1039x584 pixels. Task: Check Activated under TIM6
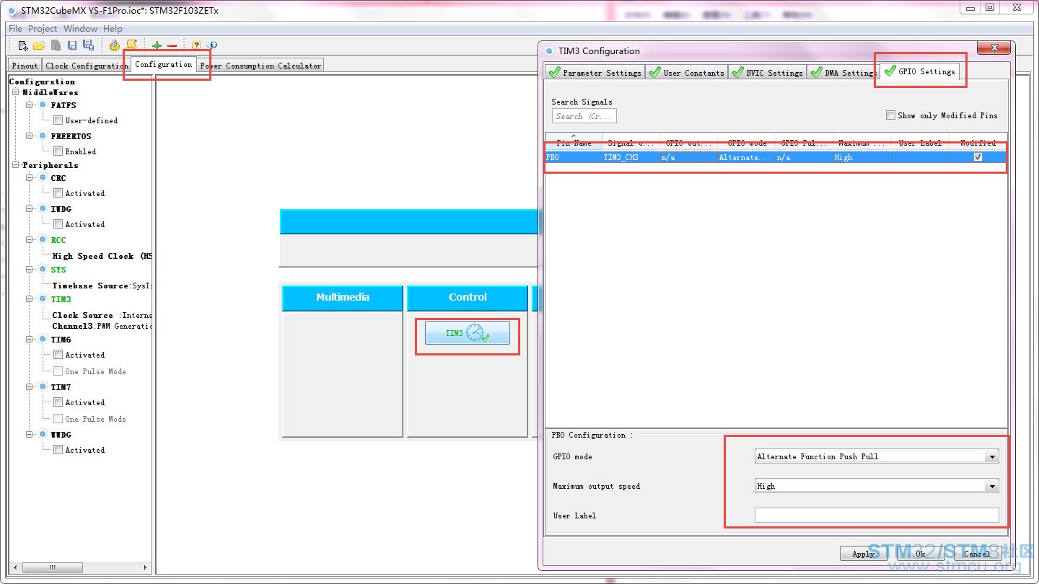58,355
